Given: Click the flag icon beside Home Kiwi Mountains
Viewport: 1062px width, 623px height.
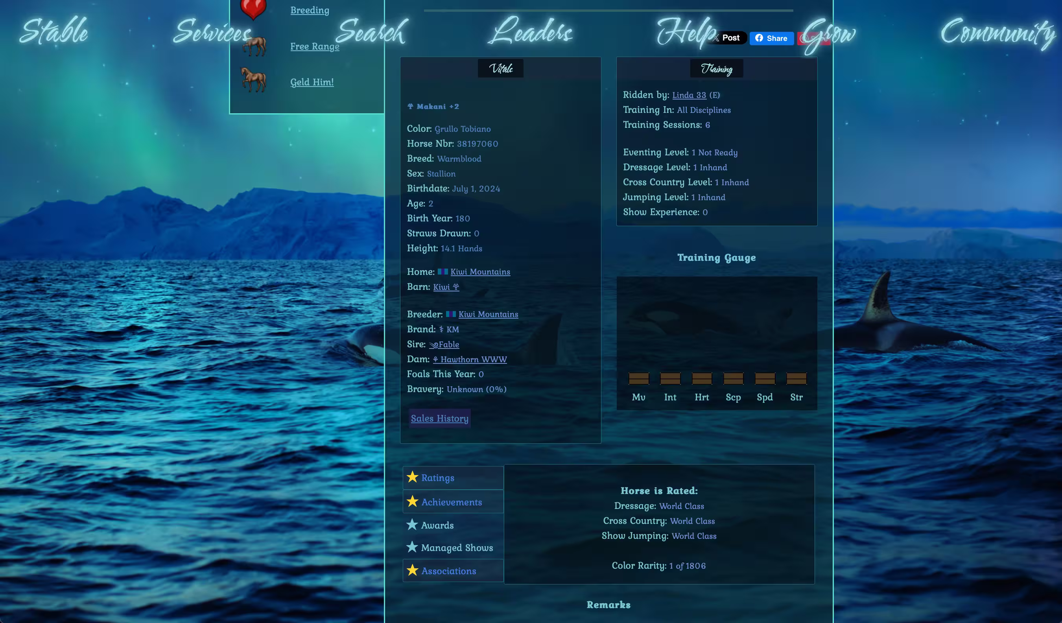Looking at the screenshot, I should pos(442,272).
